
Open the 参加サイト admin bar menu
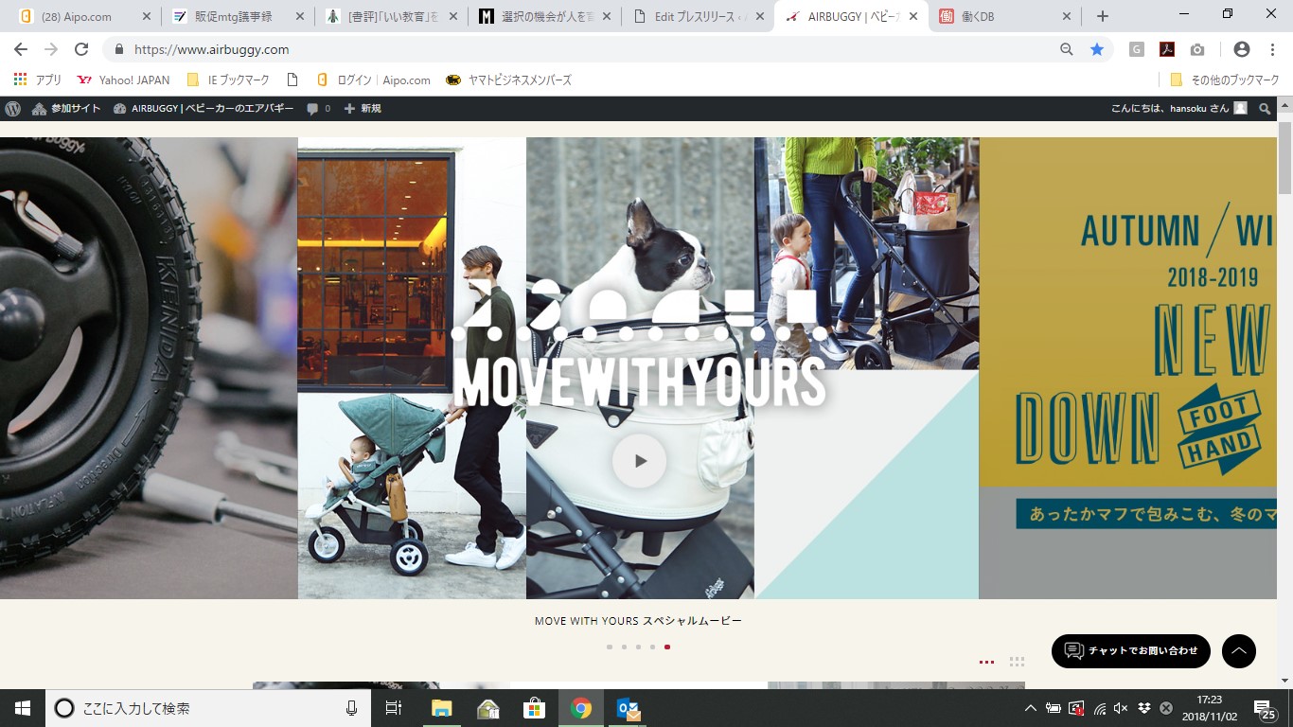tap(66, 109)
